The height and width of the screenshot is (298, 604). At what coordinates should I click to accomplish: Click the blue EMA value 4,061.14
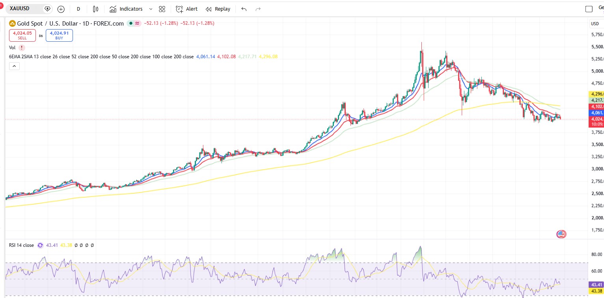point(205,57)
